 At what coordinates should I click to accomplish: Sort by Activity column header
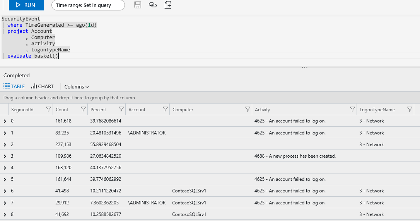click(x=262, y=110)
